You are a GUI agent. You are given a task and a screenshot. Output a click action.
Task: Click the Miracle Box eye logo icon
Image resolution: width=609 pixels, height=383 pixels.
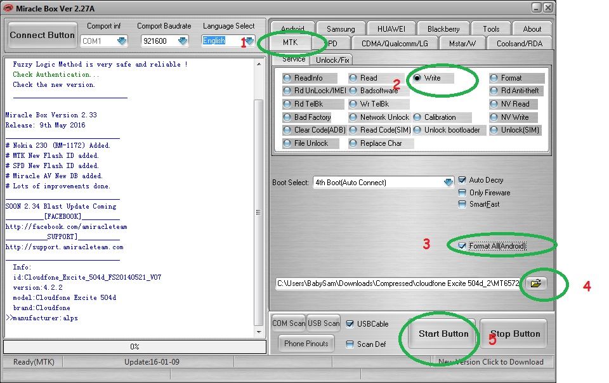click(8, 8)
